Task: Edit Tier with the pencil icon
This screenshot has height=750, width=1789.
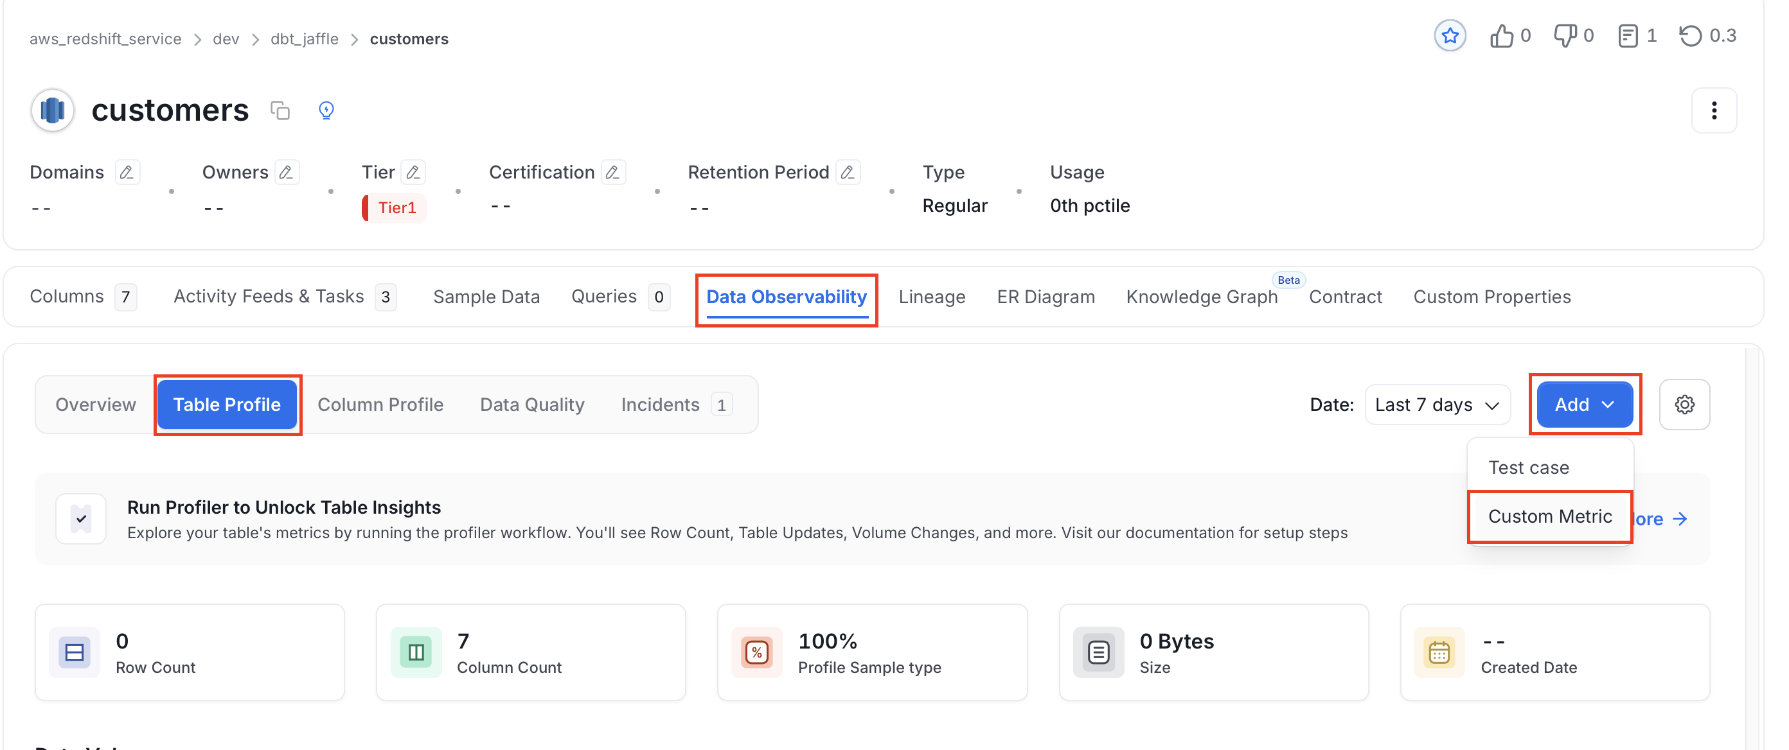Action: pos(413,172)
